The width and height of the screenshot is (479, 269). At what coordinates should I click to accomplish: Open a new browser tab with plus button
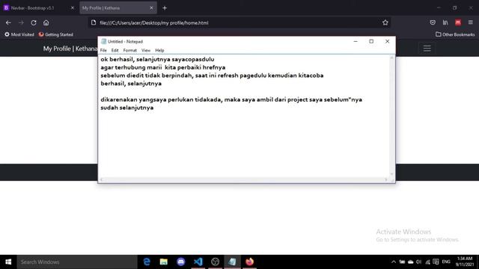165,8
